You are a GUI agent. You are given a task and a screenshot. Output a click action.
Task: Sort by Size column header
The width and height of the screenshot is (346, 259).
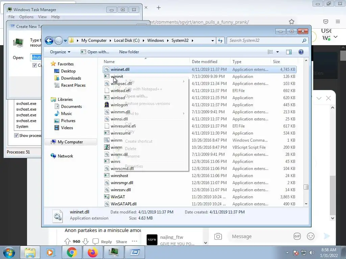tap(284, 62)
